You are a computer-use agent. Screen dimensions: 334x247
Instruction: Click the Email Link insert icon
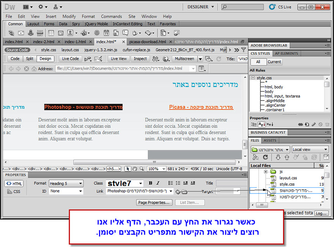point(21,33)
